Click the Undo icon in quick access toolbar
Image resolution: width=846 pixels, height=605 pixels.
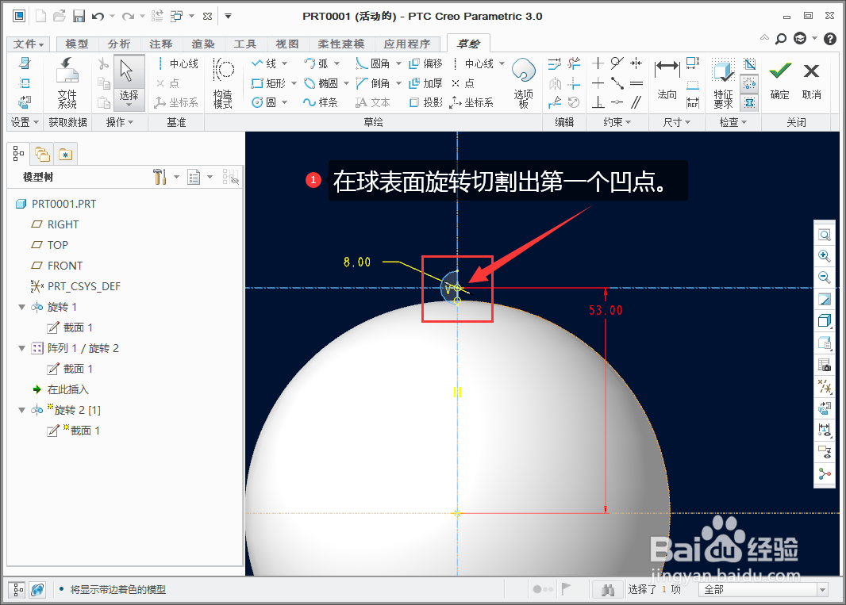98,16
